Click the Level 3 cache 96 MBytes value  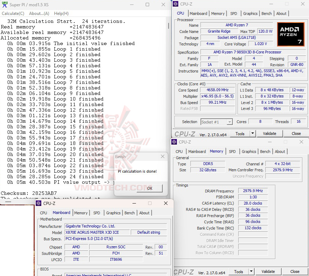pos(272,109)
